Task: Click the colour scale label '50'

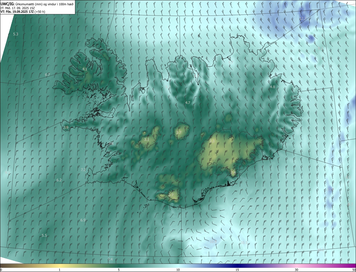Action: tap(354, 270)
